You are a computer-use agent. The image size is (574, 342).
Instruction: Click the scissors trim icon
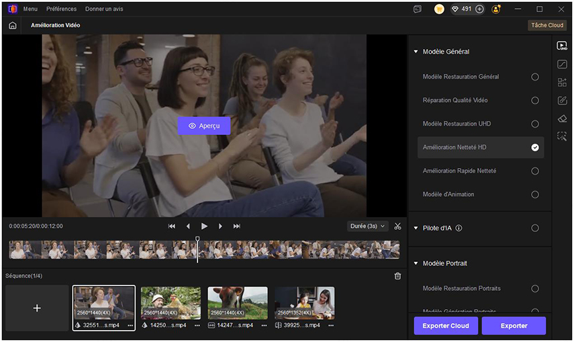(x=397, y=226)
